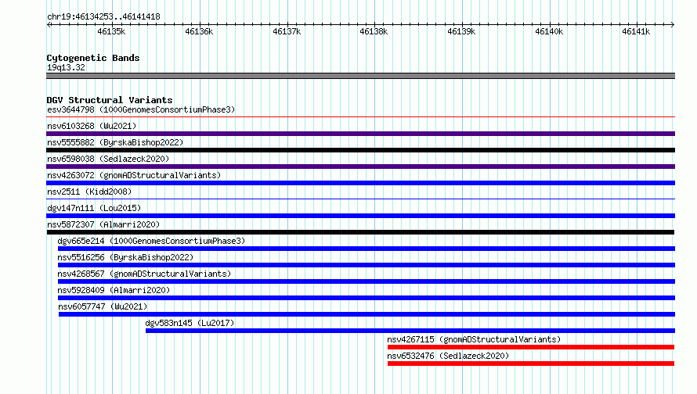This screenshot has height=394, width=697.
Task: Click the DGV Structural Variants track title
Action: click(x=110, y=100)
